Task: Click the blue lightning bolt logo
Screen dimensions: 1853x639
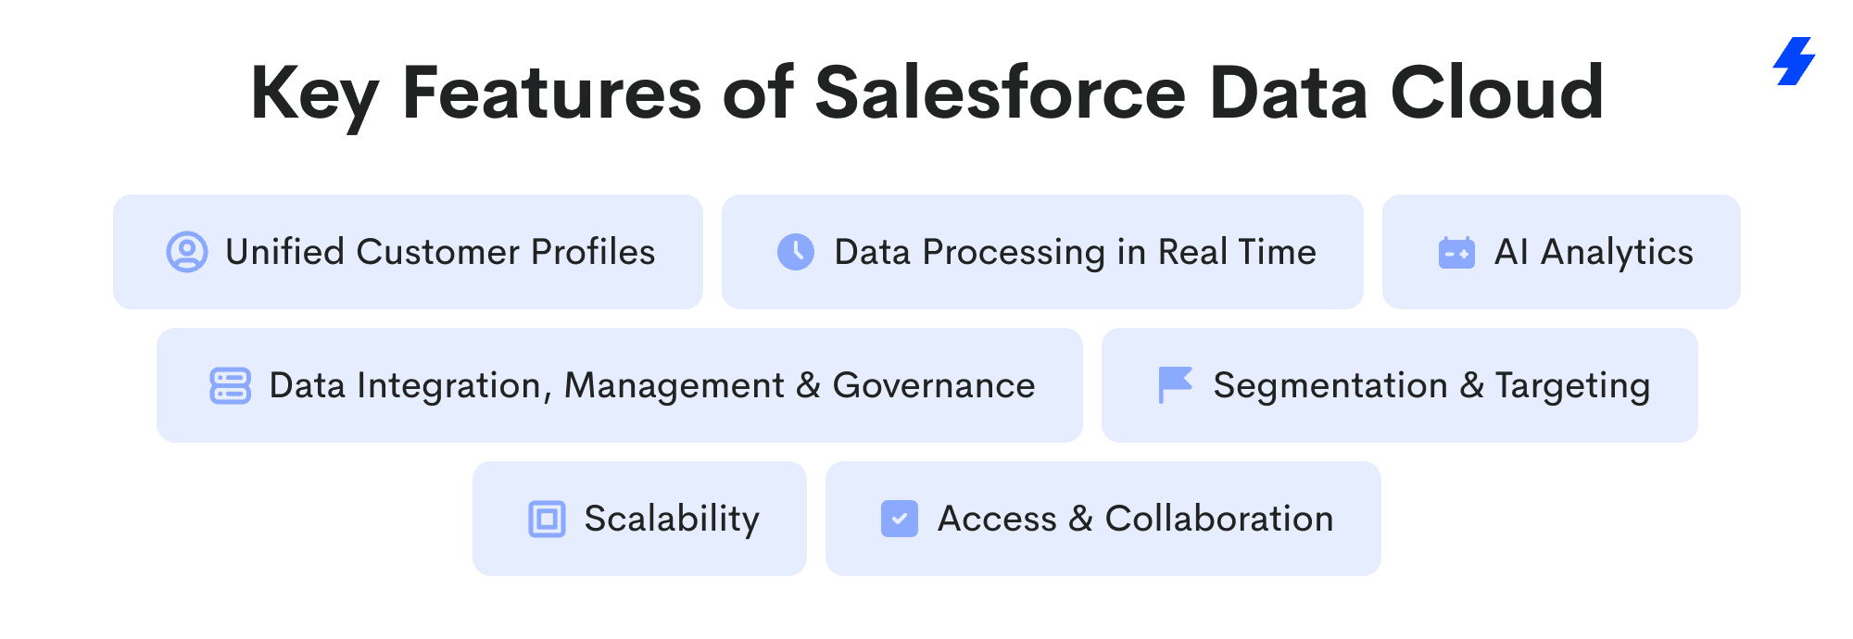Action: (1795, 61)
